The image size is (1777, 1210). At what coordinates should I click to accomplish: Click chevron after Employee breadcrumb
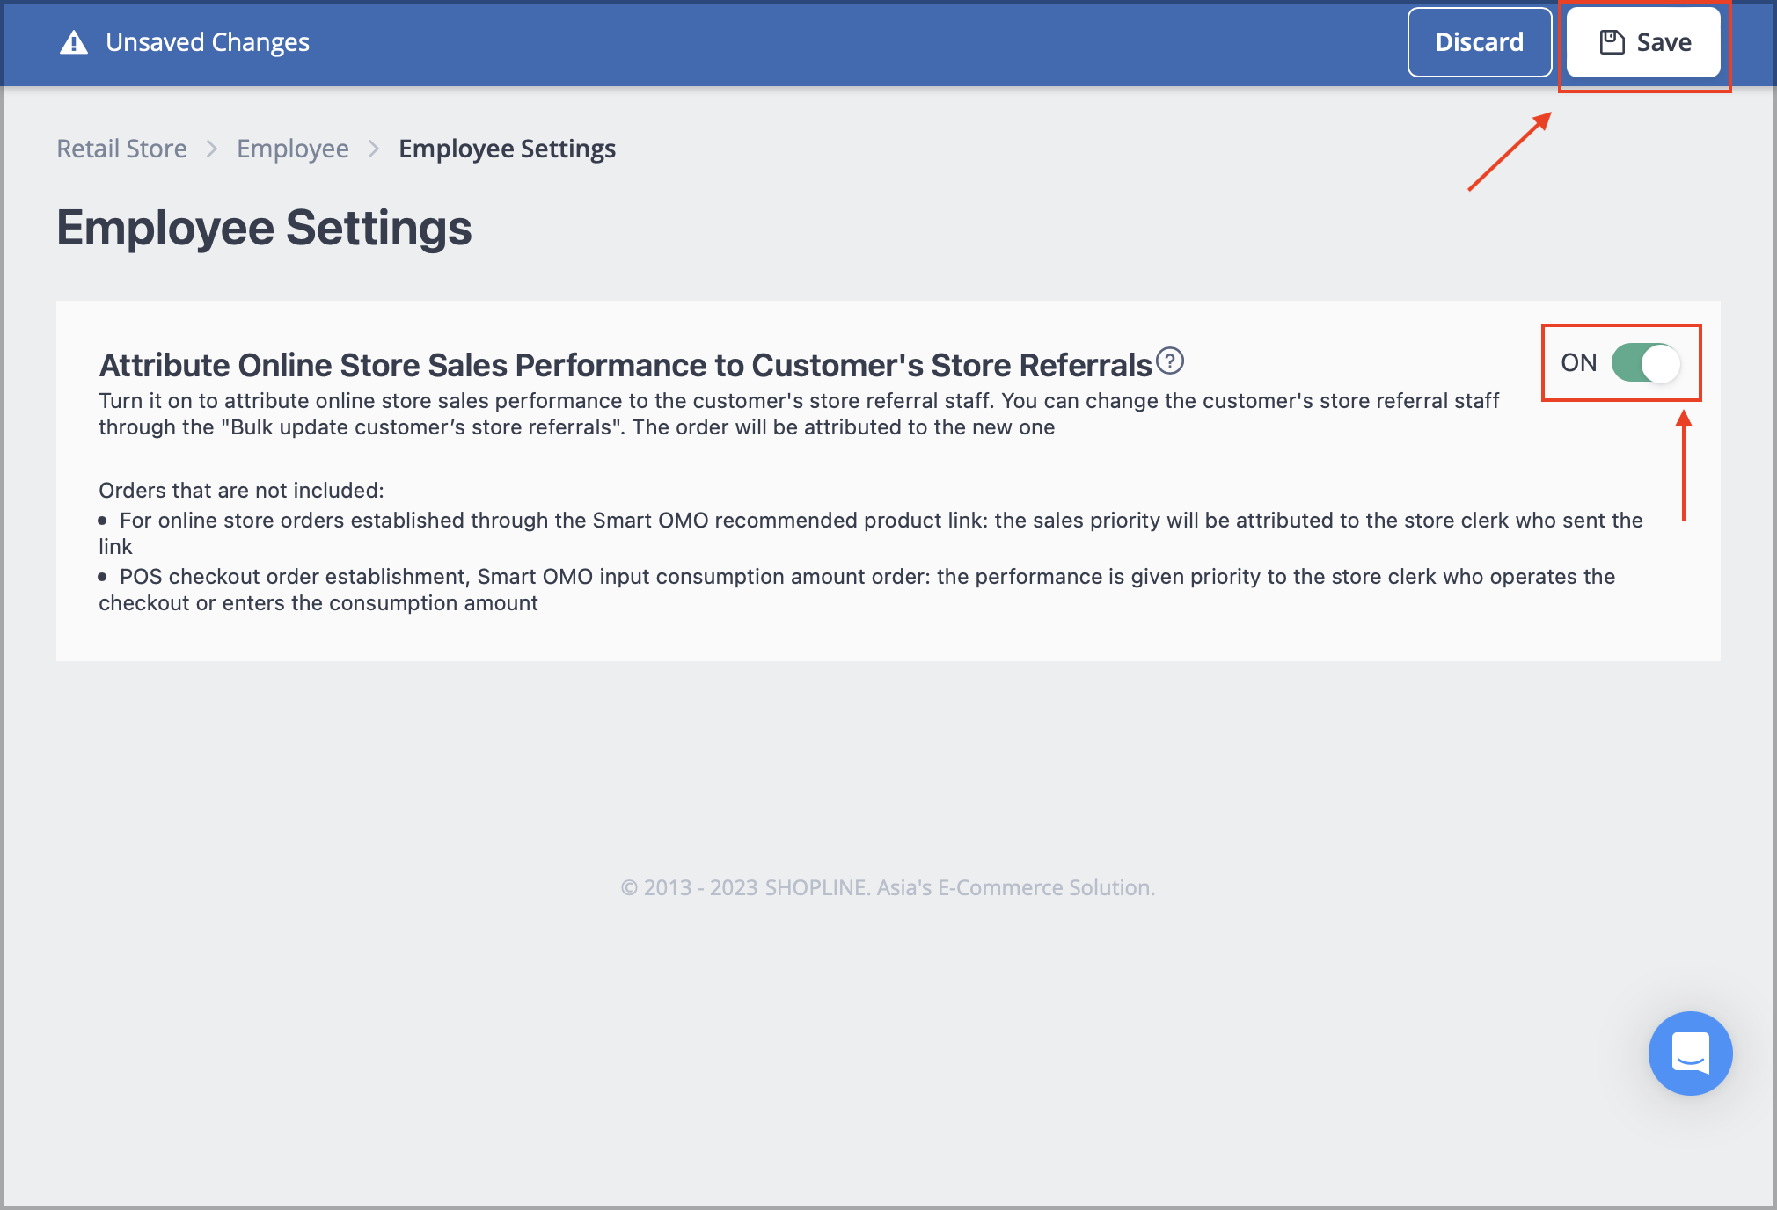coord(374,149)
